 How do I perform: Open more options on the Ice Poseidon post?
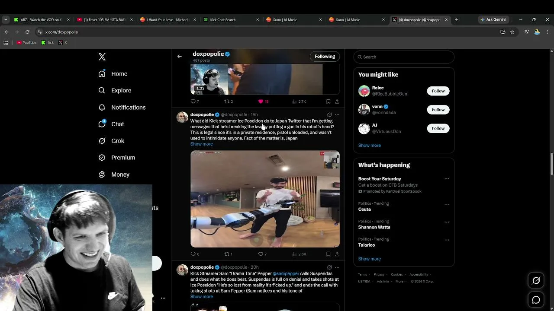pos(337,115)
